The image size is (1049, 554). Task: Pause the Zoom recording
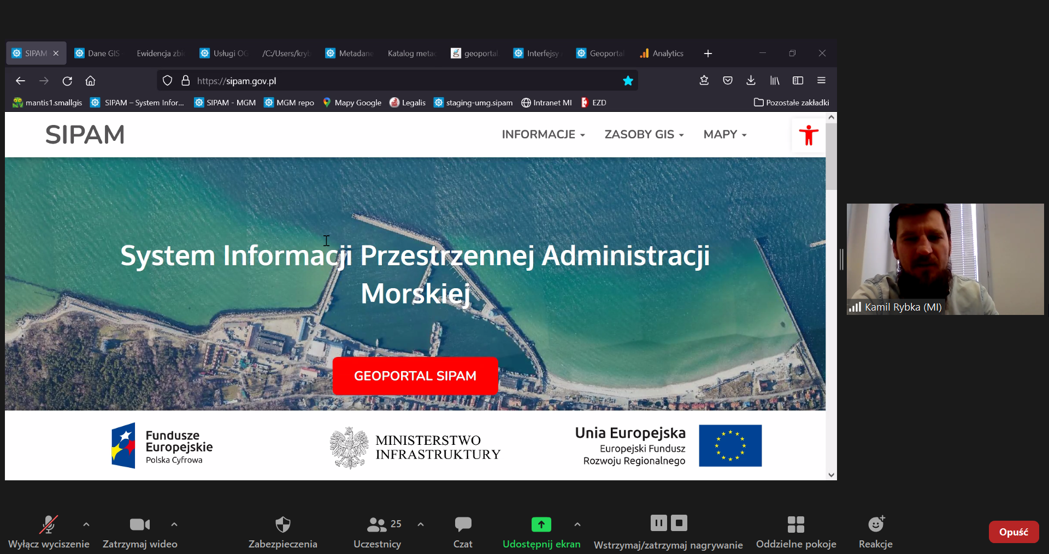(658, 523)
